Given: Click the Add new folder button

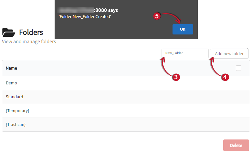Looking at the screenshot, I should click(x=229, y=53).
